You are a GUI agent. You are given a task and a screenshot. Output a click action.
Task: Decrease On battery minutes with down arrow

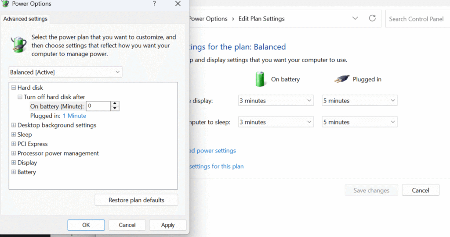coord(115,108)
